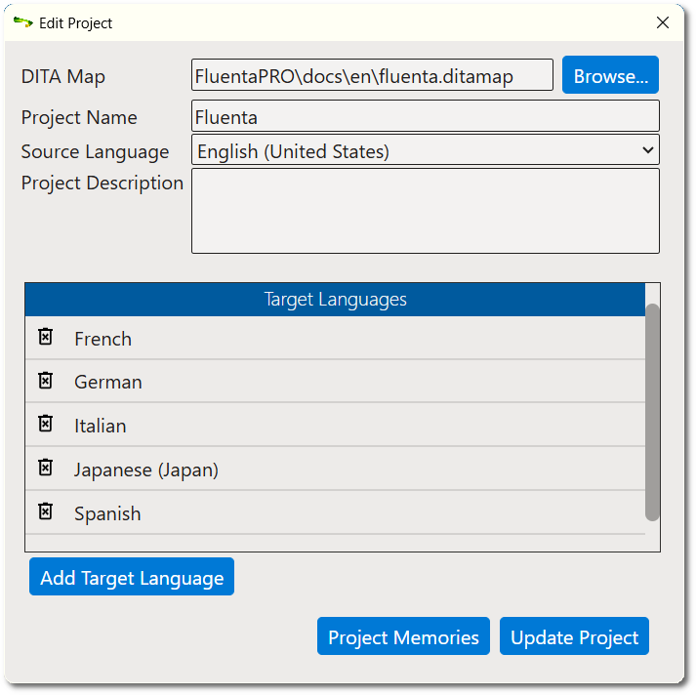
Task: Click into Project Description text area
Action: [426, 211]
